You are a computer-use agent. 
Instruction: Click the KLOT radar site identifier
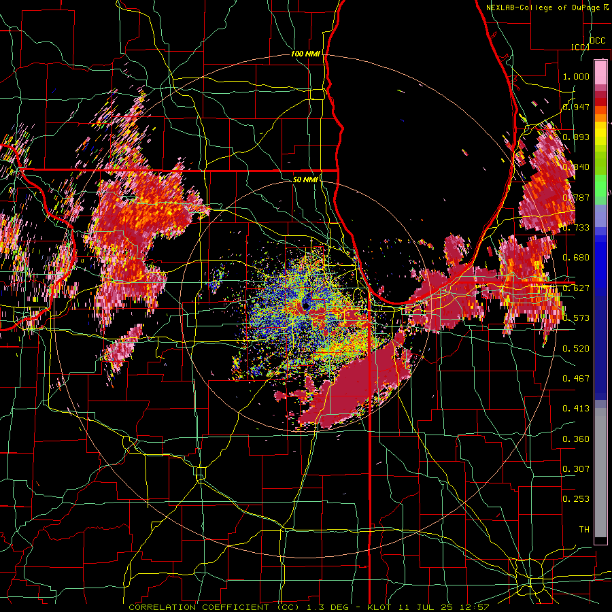coord(379,607)
